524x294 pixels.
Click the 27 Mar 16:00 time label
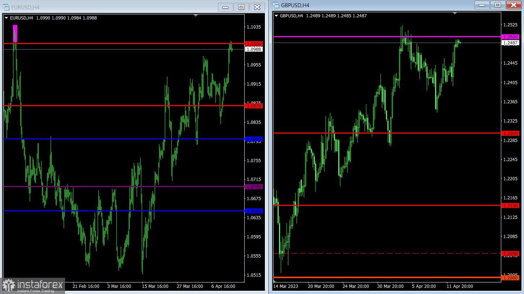tap(190, 286)
